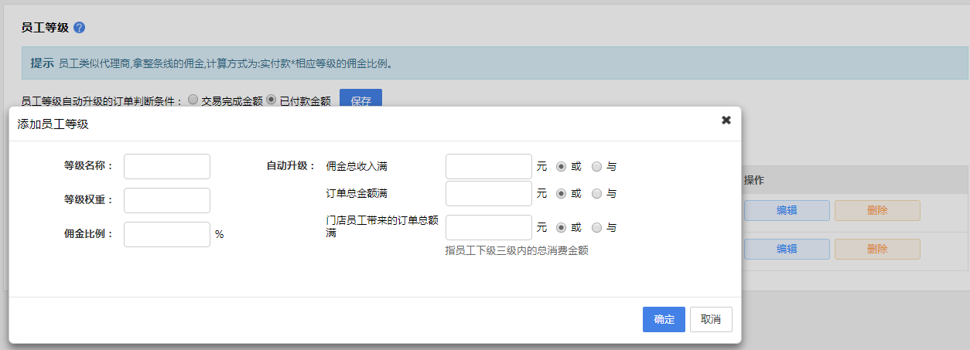This screenshot has width=970, height=350.
Task: Select the 已付款金额 radio option
Action: (x=271, y=100)
